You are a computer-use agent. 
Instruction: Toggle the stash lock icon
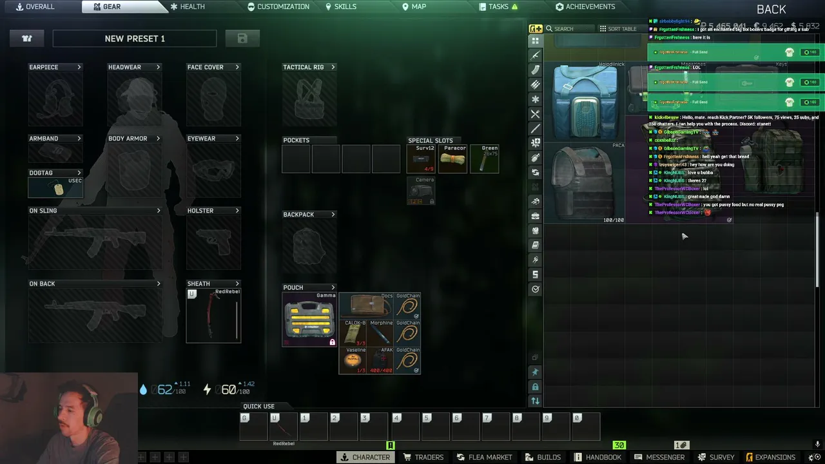pos(535,387)
